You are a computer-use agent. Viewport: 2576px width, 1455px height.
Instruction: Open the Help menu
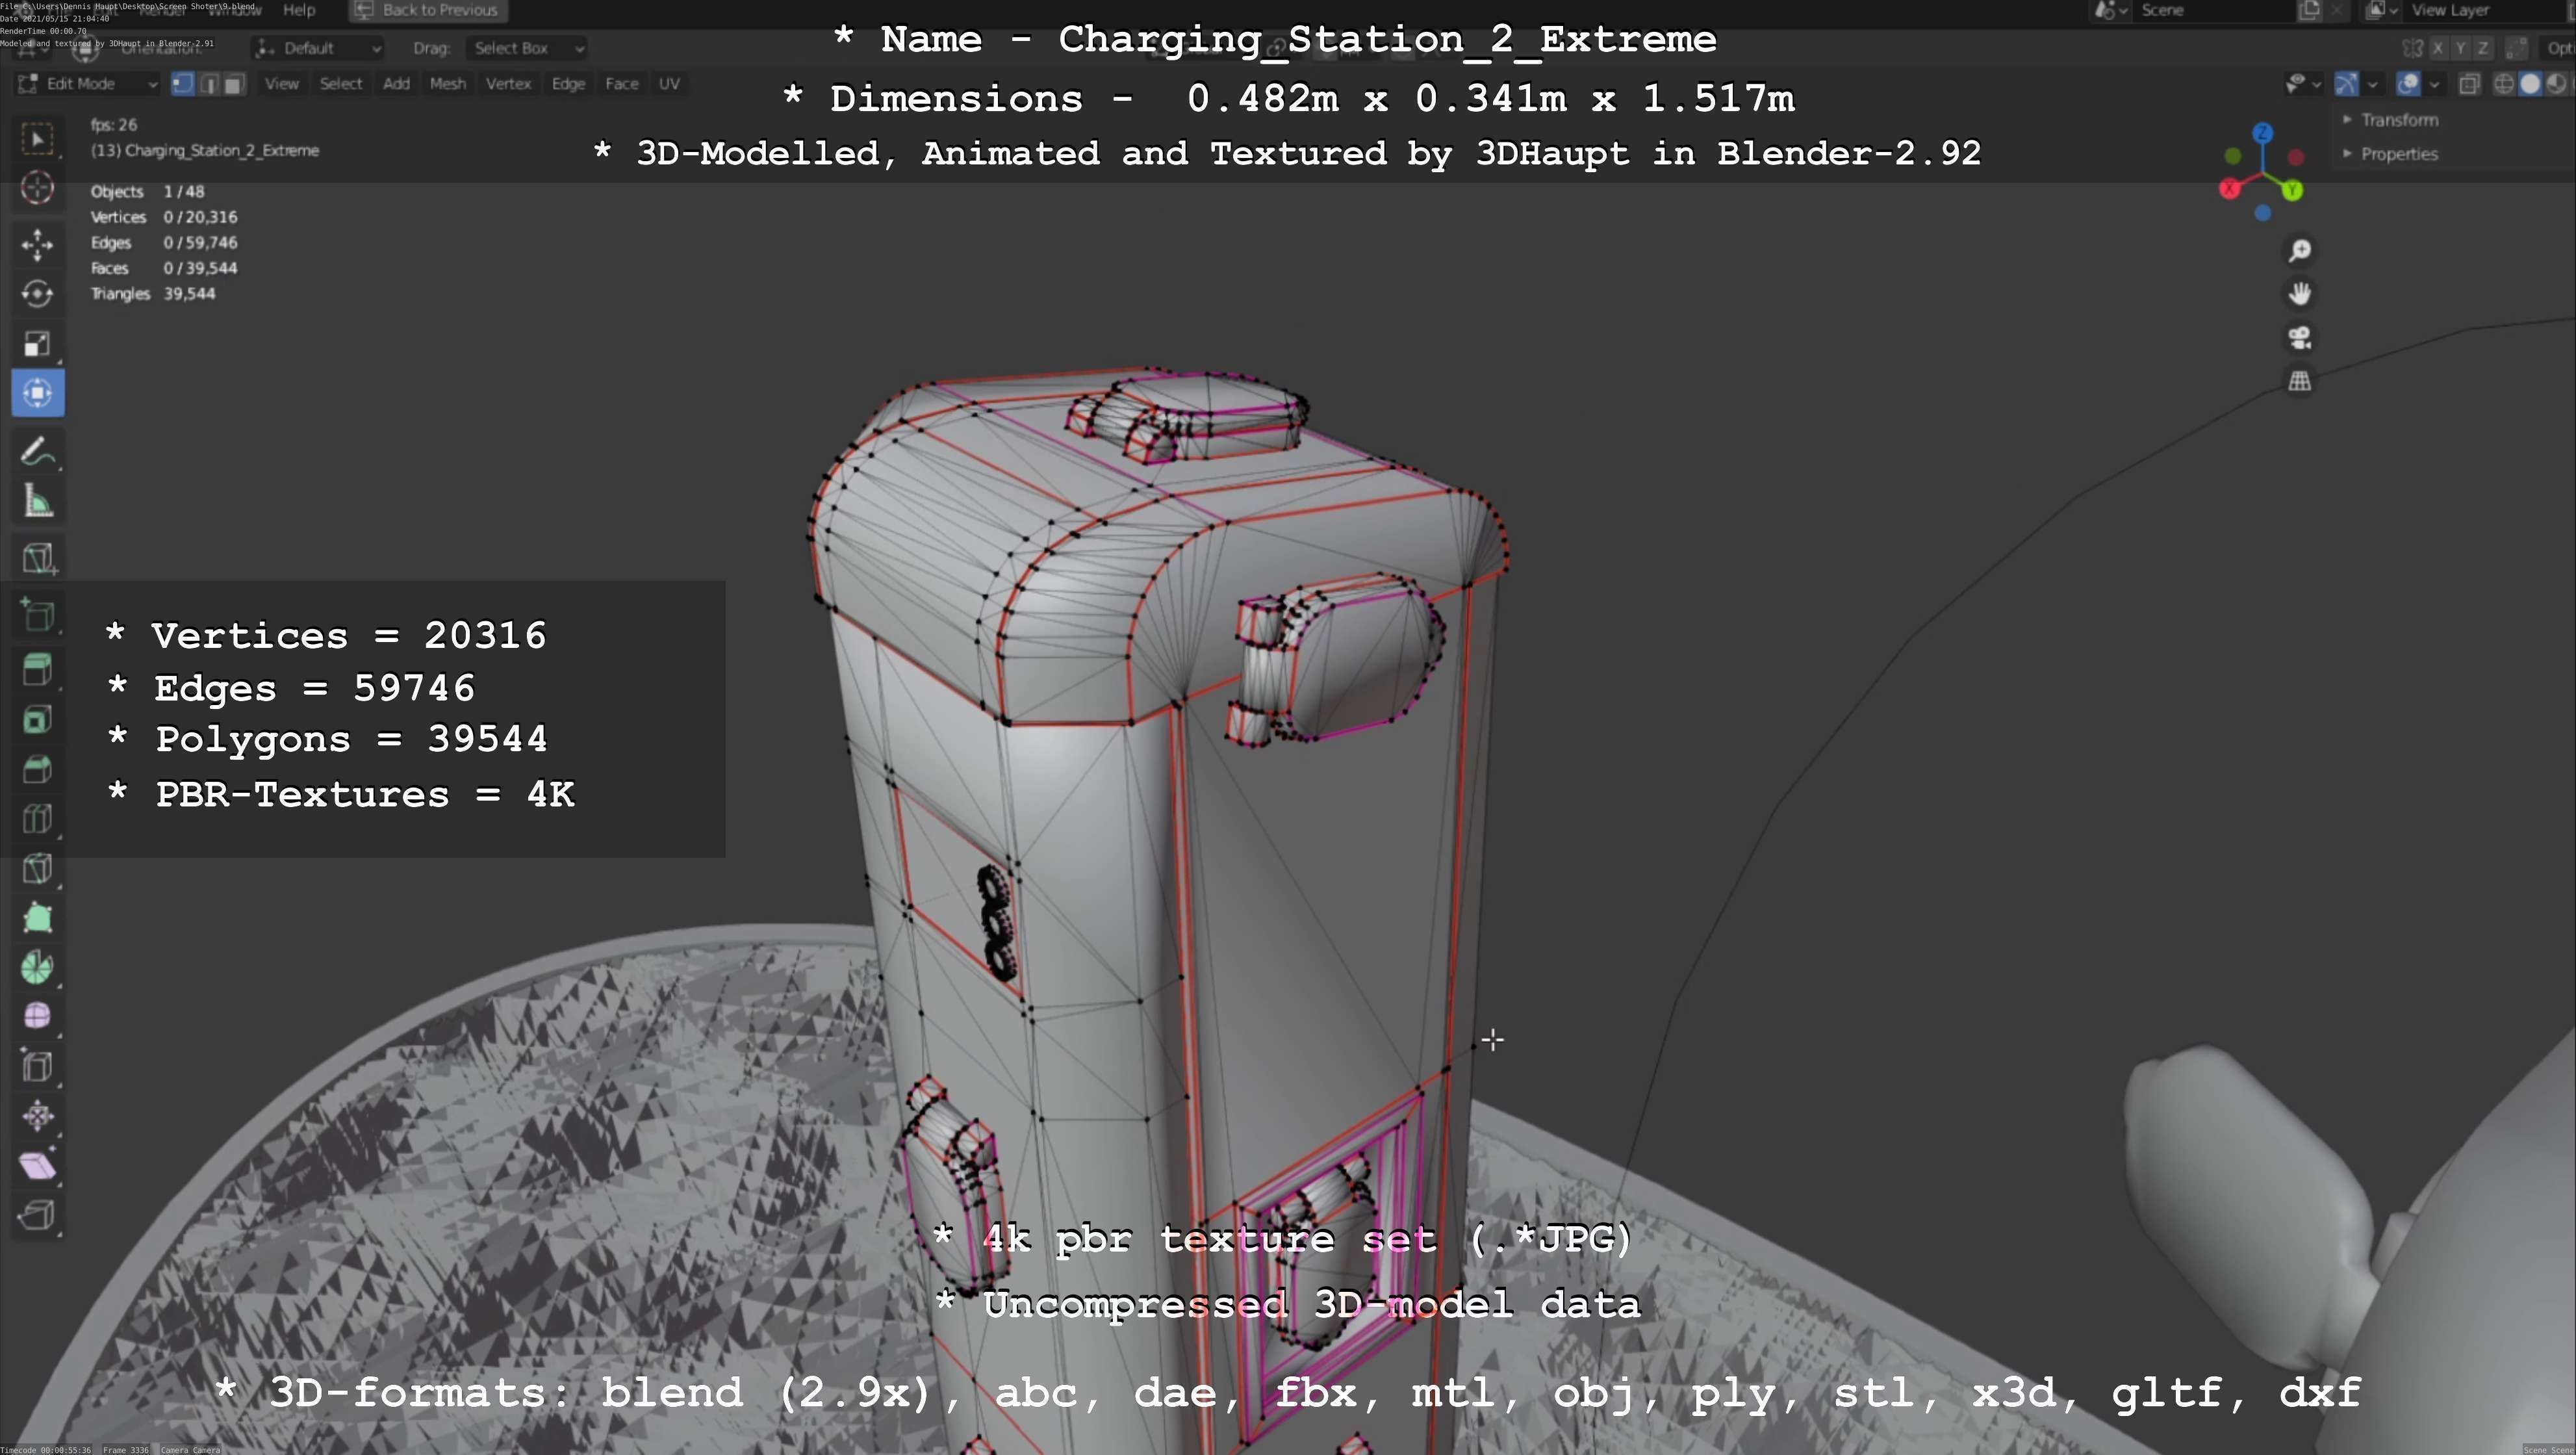point(299,10)
